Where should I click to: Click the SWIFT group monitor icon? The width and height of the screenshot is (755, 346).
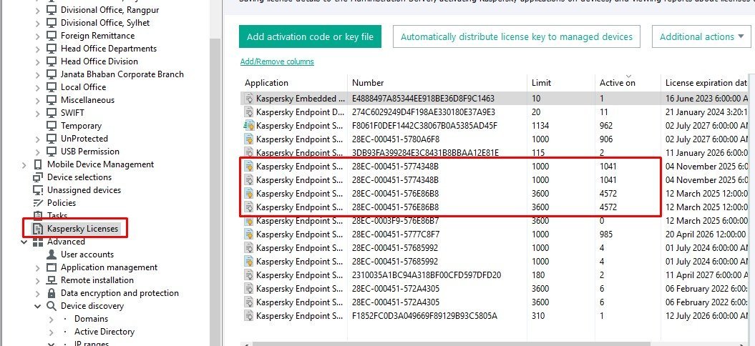(x=52, y=113)
